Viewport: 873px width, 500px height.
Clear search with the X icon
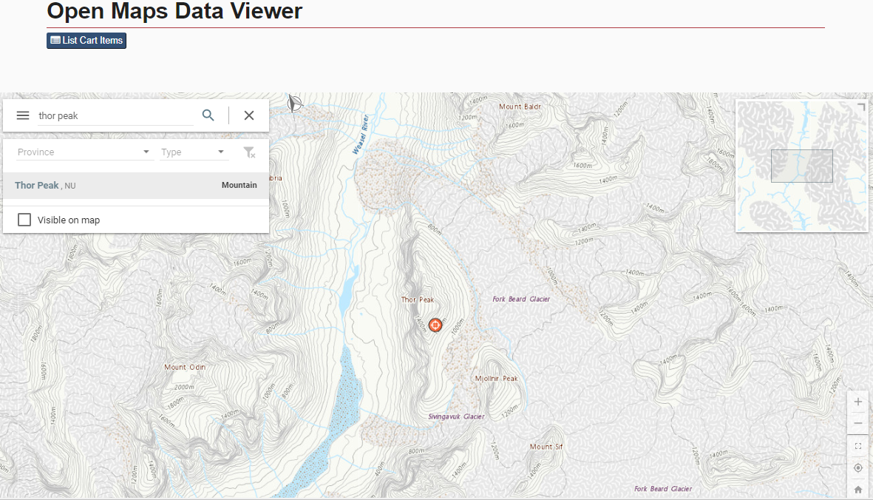point(249,115)
